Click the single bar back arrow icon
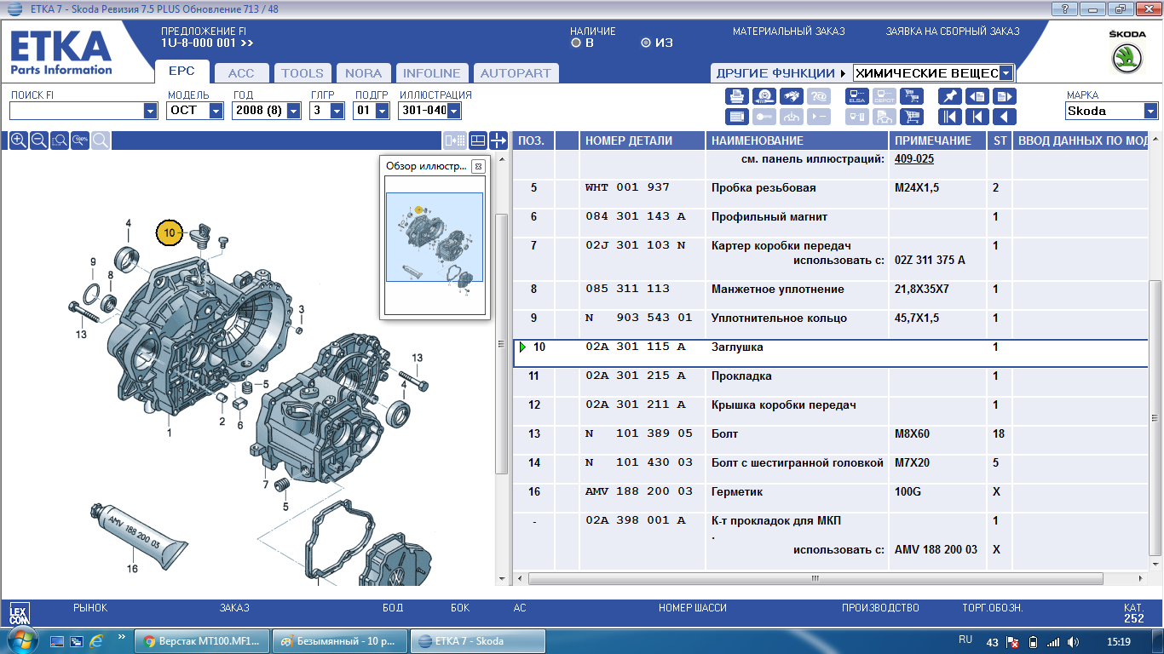Viewport: 1164px width, 654px height. tap(977, 117)
